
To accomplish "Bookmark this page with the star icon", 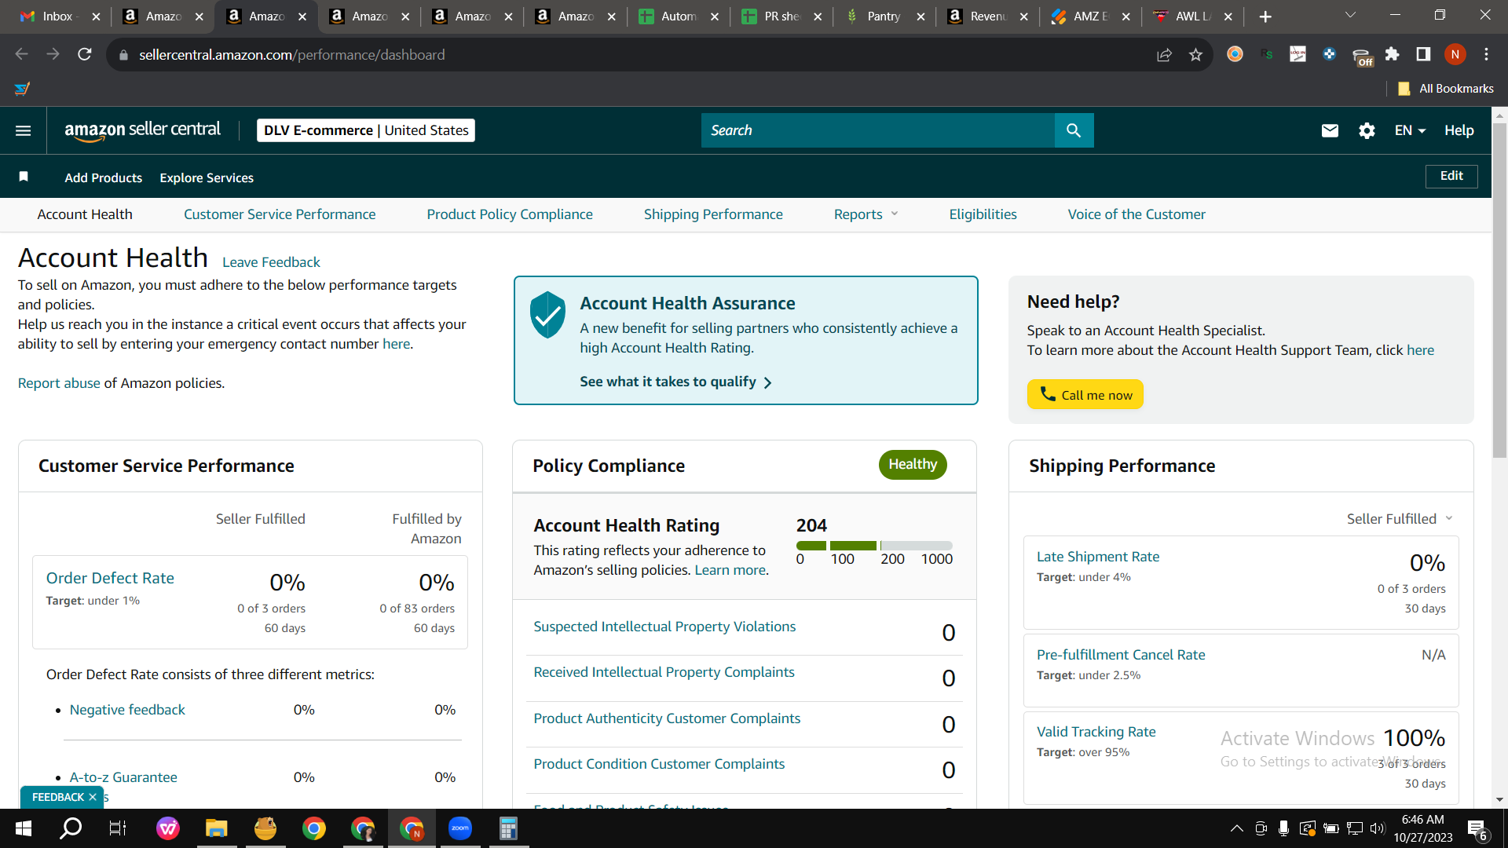I will pos(1195,54).
